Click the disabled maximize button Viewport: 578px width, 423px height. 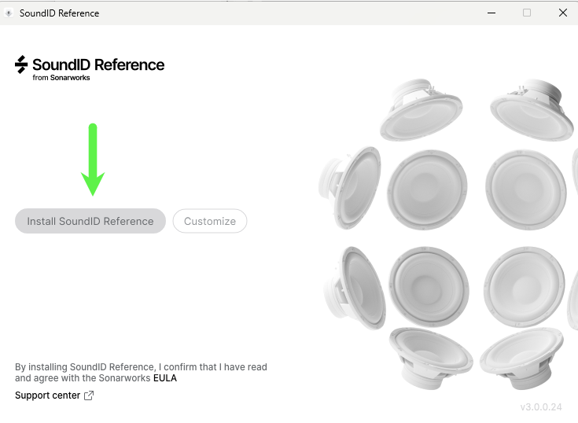click(527, 13)
